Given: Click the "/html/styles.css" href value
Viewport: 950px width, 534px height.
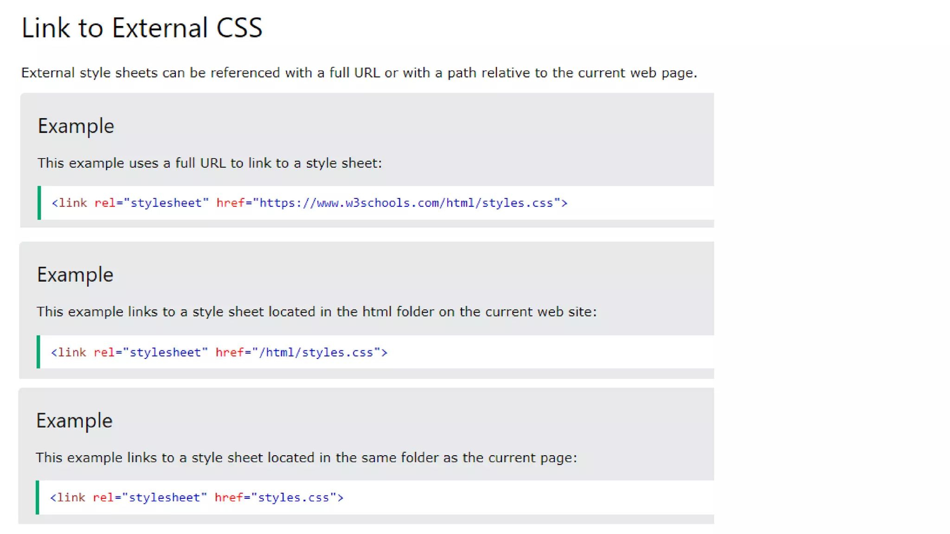Looking at the screenshot, I should (316, 352).
